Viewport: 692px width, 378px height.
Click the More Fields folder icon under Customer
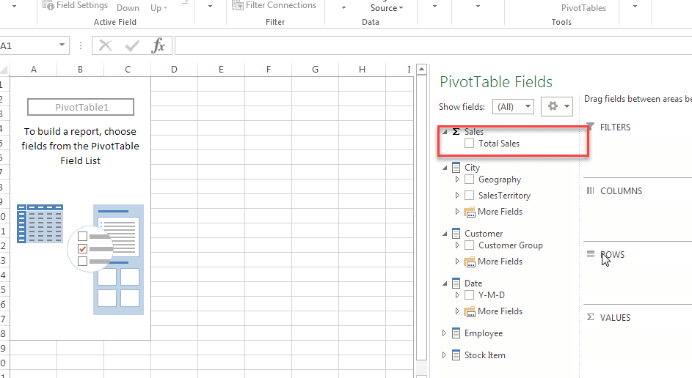[x=470, y=262]
